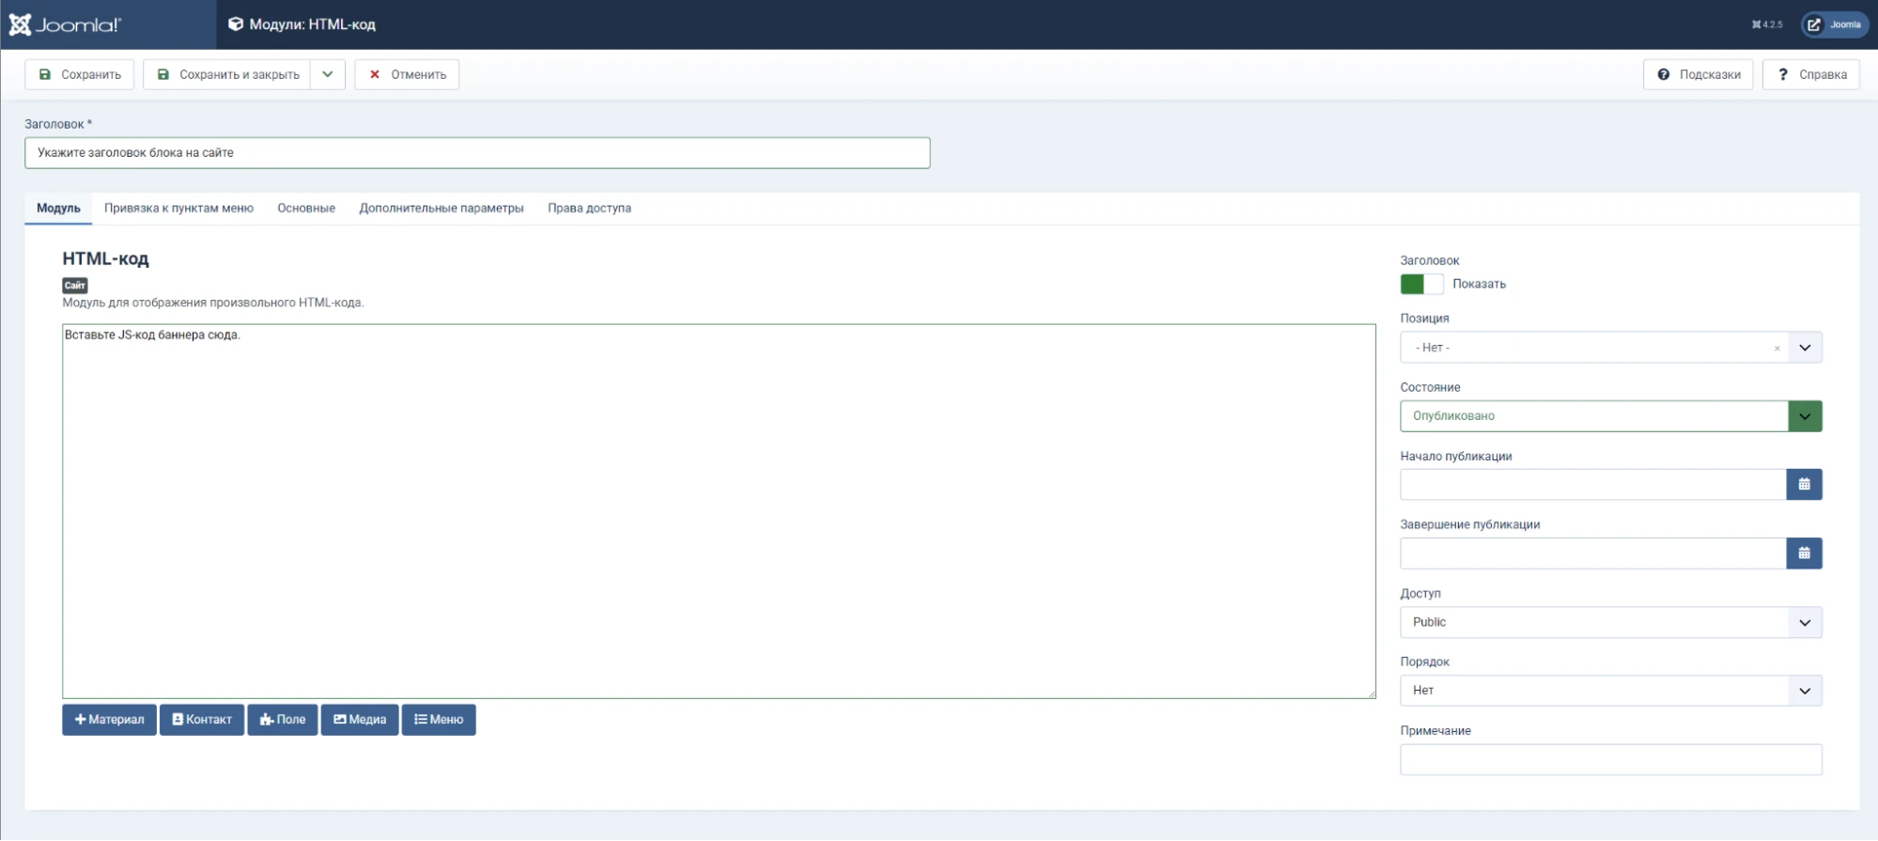Viewport: 1878px width, 841px height.
Task: Expand the Сохранить и закрыть dropdown arrow
Action: tap(328, 74)
